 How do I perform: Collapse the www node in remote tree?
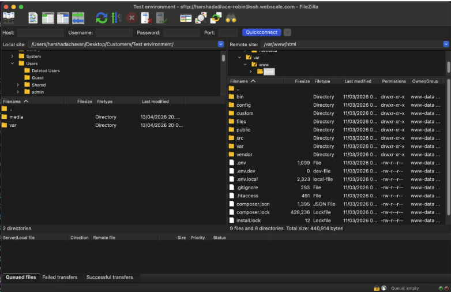(245, 65)
